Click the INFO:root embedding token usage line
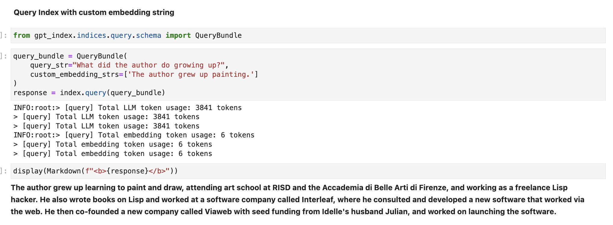Viewport: 613px width, 225px height. tap(134, 135)
